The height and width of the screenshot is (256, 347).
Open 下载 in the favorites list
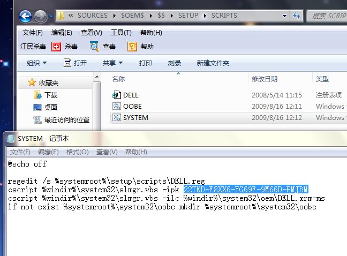point(51,95)
